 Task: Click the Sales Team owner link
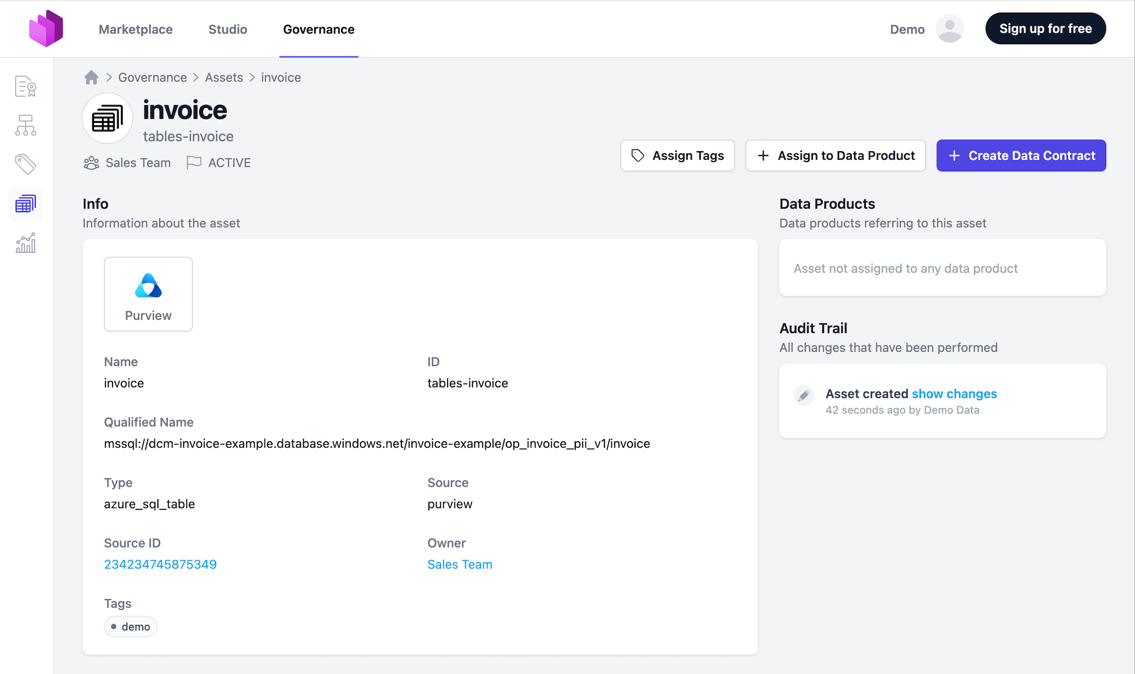pyautogui.click(x=460, y=564)
